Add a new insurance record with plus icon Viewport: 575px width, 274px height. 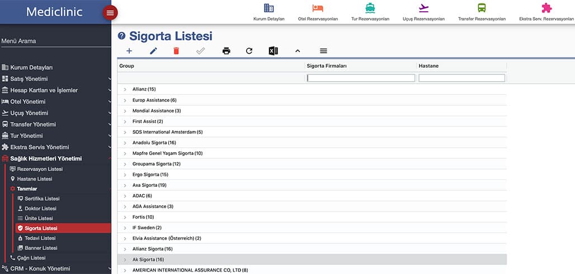(129, 51)
